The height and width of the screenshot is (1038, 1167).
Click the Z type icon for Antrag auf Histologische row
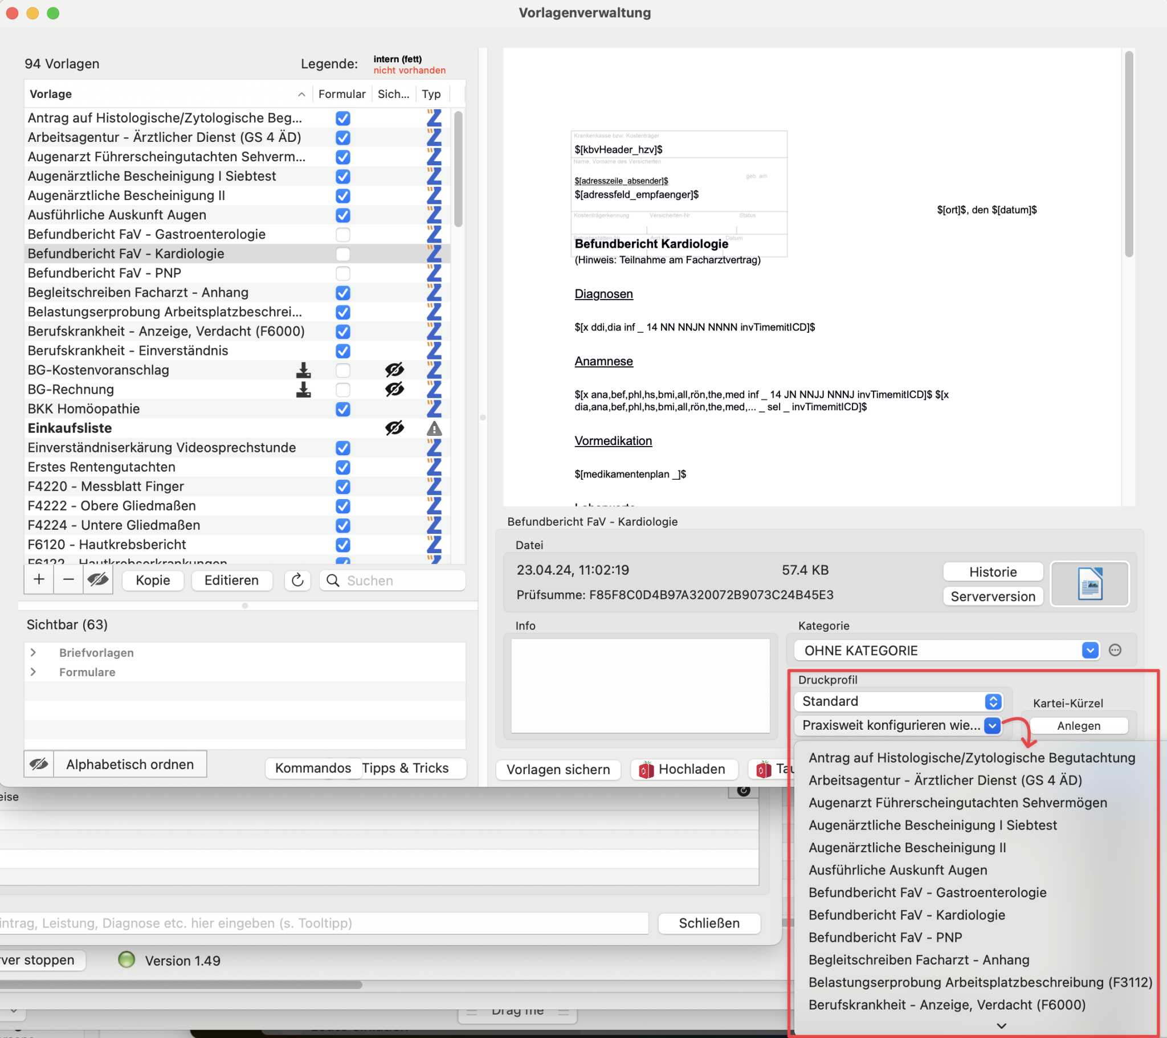[x=434, y=117]
